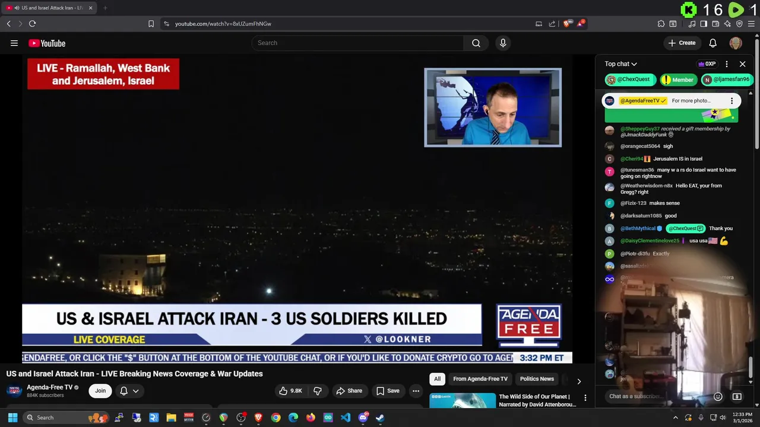This screenshot has width=760, height=427.
Task: Open Steam from the taskbar
Action: coord(380,418)
